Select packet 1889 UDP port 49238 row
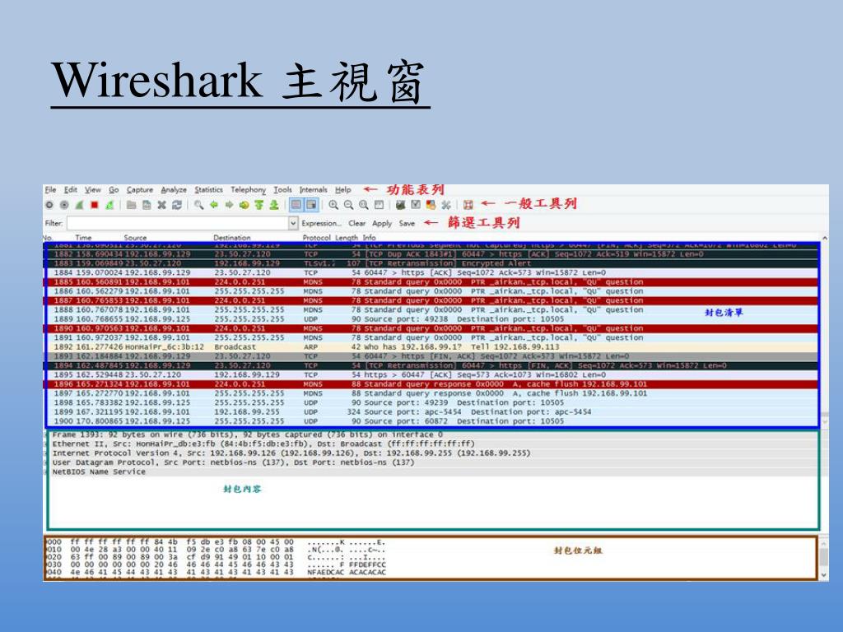The height and width of the screenshot is (632, 843). 432,319
